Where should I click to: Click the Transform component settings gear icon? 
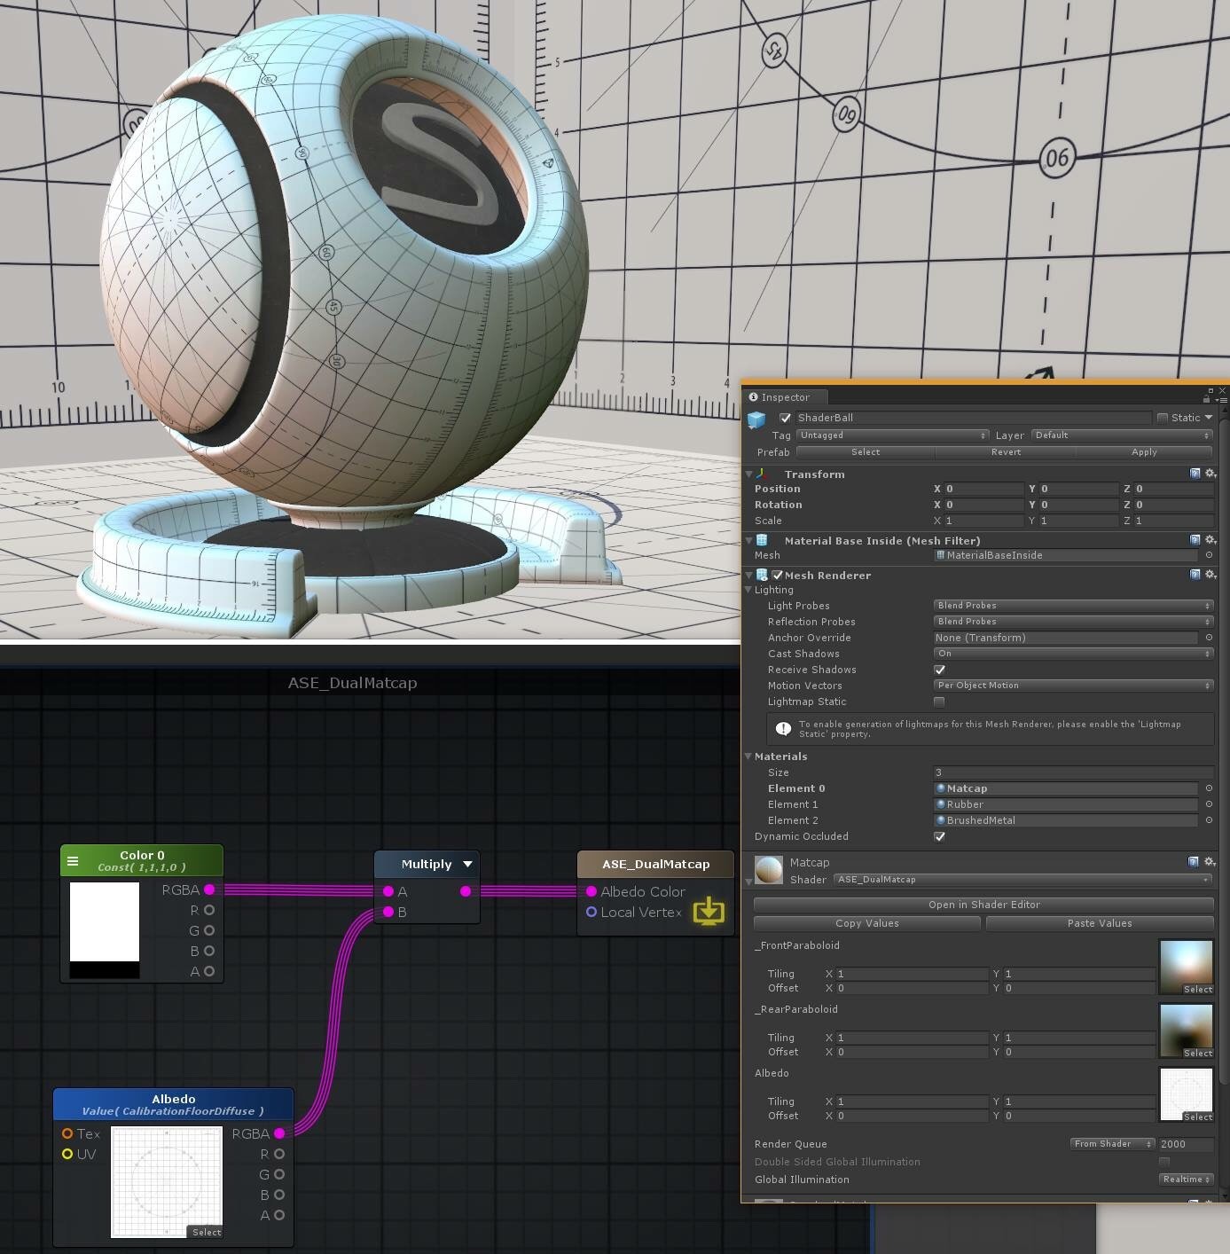tap(1210, 474)
